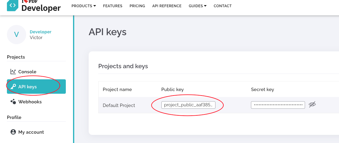Viewport: 339px width, 143px height.
Task: Reveal the secret key with eye icon
Action: 312,105
